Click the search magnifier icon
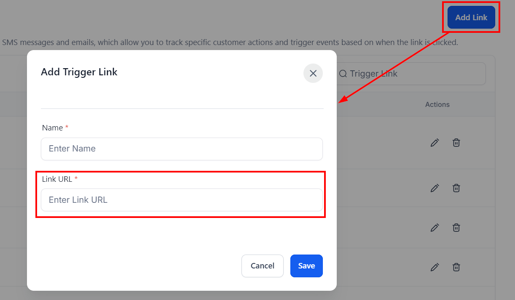The width and height of the screenshot is (515, 300). pyautogui.click(x=343, y=74)
